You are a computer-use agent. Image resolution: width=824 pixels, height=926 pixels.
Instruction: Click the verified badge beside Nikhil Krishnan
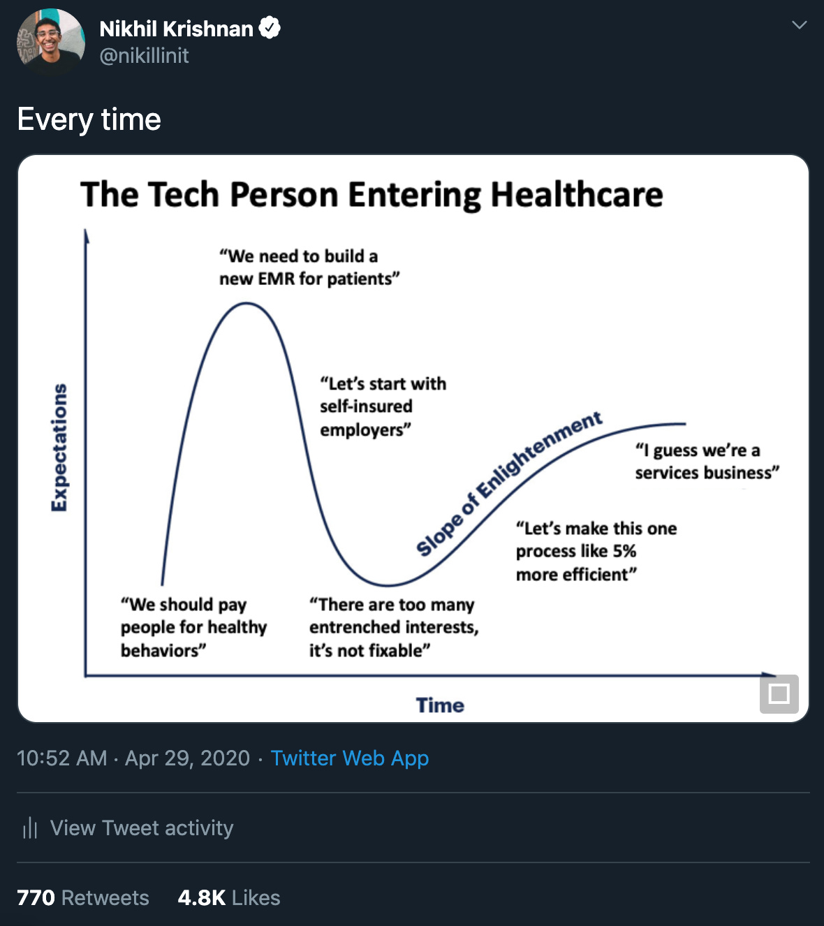tap(270, 28)
